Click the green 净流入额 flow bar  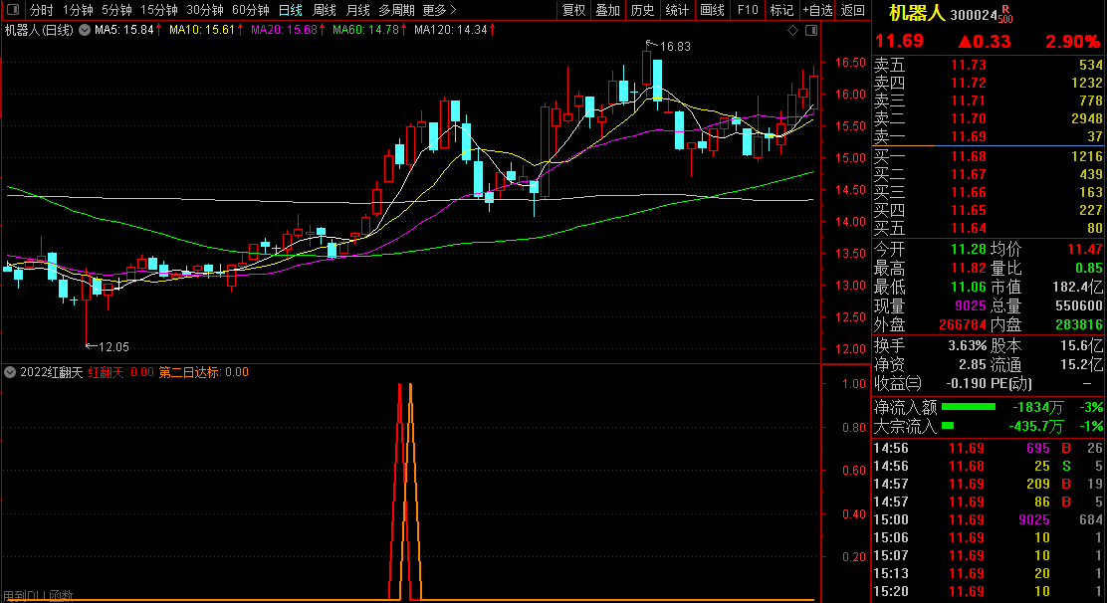[968, 407]
